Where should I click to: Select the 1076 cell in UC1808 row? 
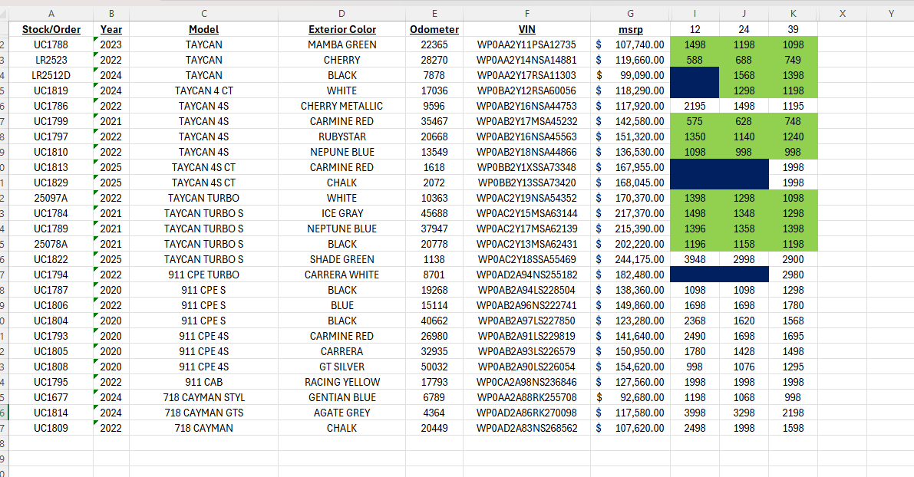tap(744, 367)
